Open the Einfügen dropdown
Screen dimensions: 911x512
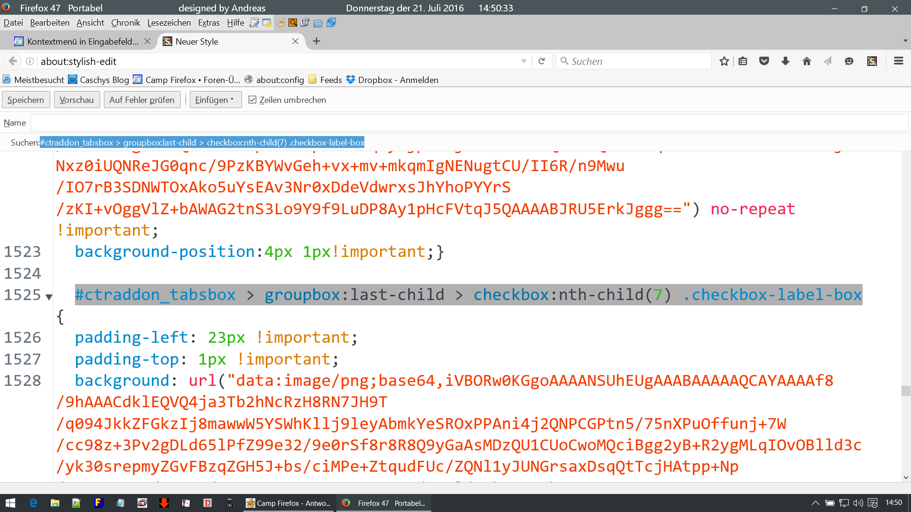215,100
